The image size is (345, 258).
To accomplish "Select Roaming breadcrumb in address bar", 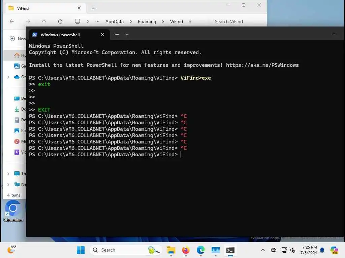I will [147, 21].
